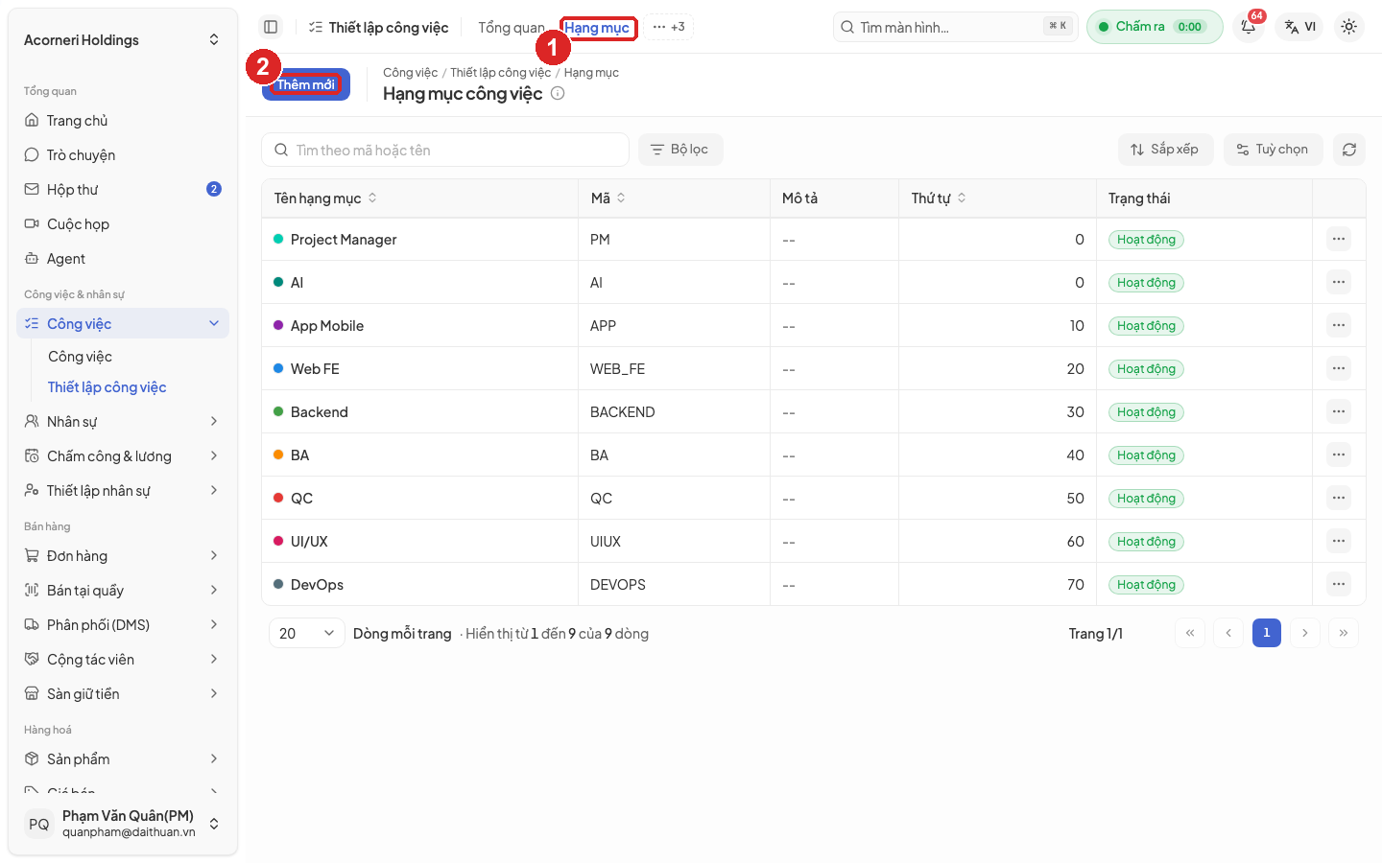The image size is (1382, 863).
Task: Go to the first page arrow
Action: [x=1190, y=633]
